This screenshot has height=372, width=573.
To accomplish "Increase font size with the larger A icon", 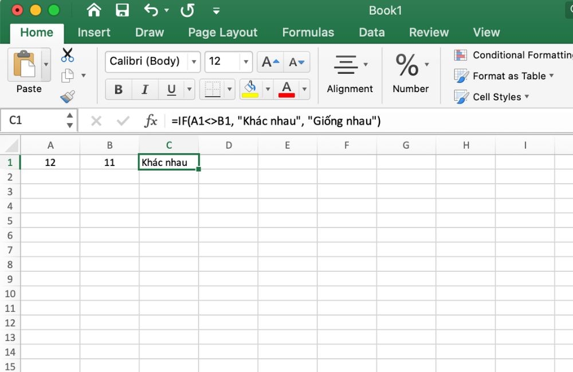I will pos(270,62).
